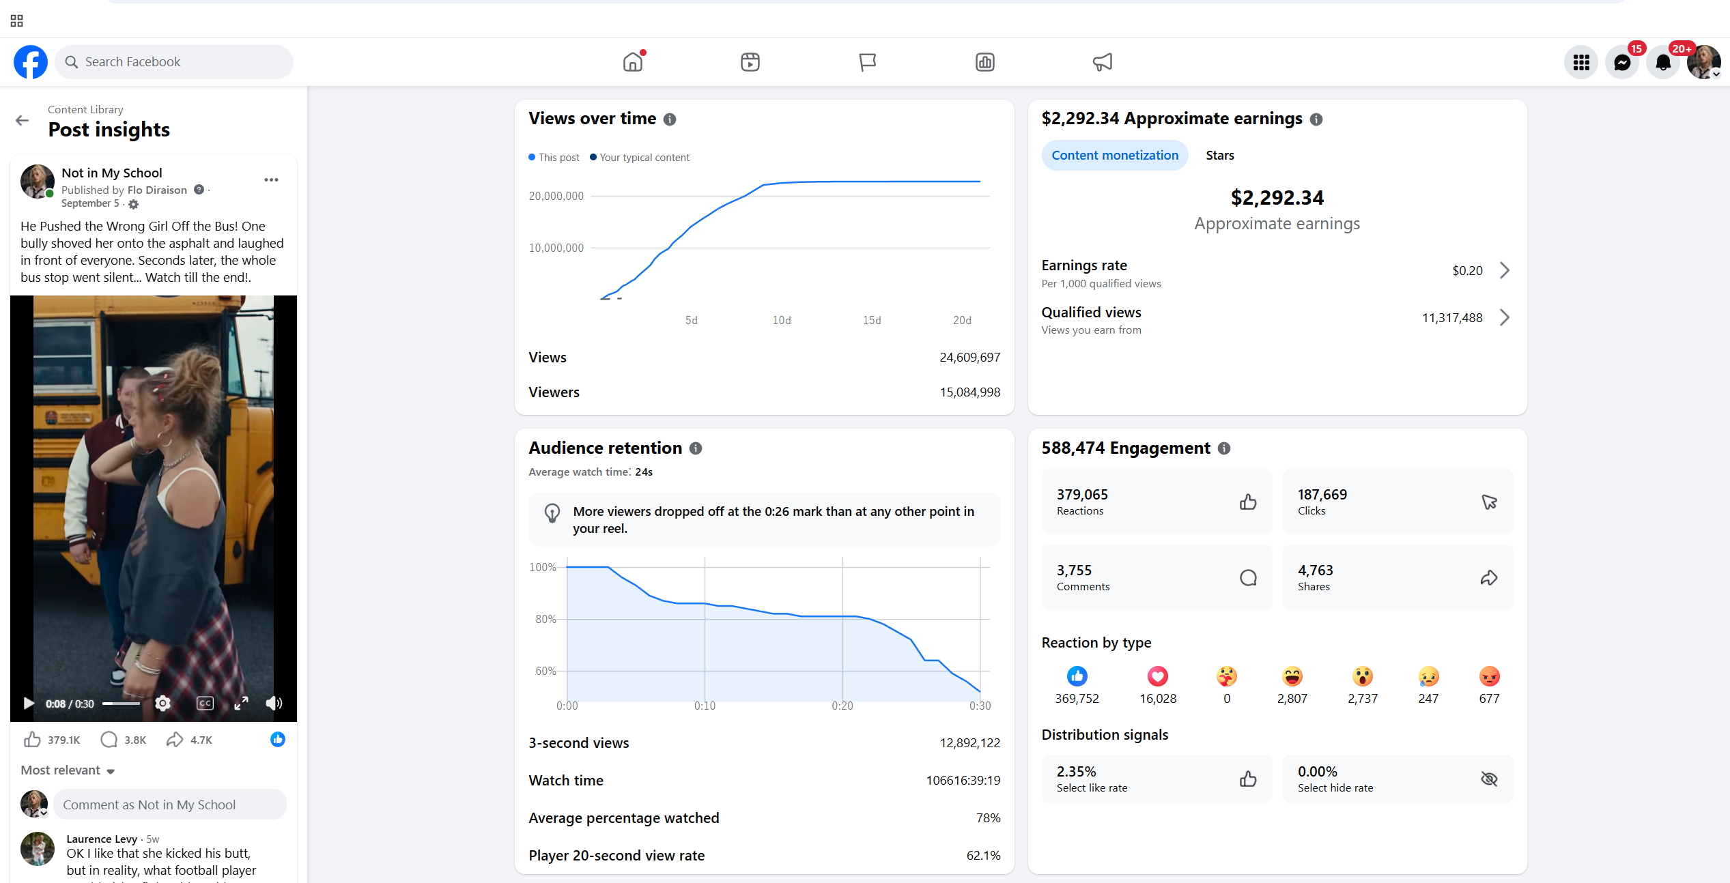This screenshot has height=883, width=1730.
Task: Open the Content Library breadcrumb link
Action: 85,110
